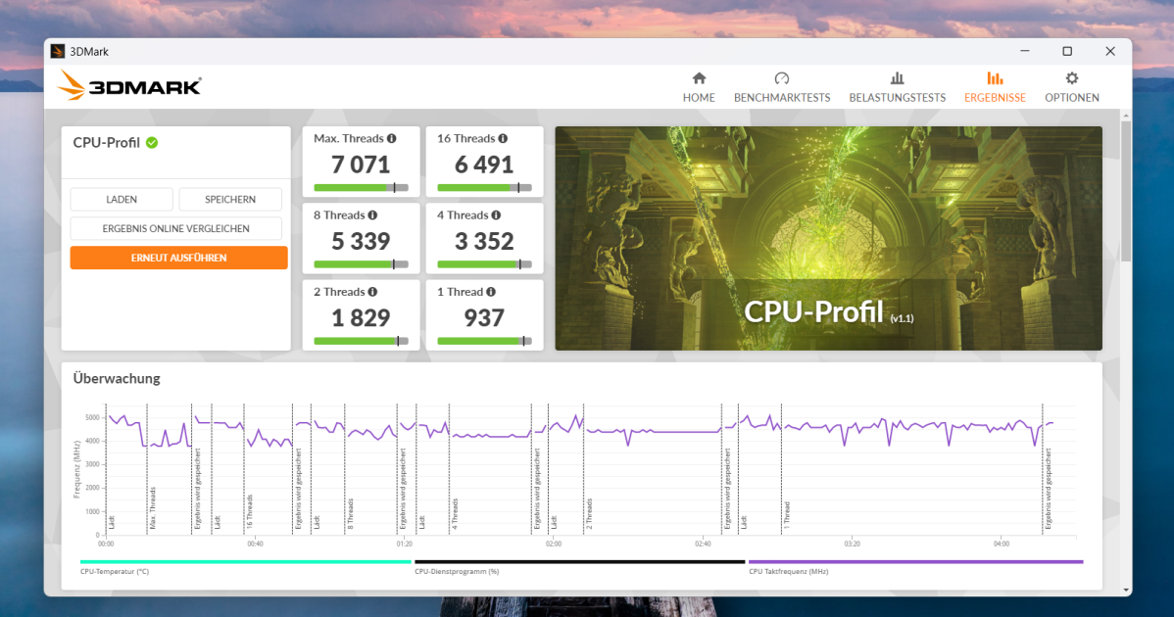Click the Max. Threads marker in chart
The image size is (1174, 617).
(152, 508)
